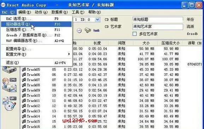Click the music note icon for Track05
This screenshot has height=129, width=204.
pos(24,69)
